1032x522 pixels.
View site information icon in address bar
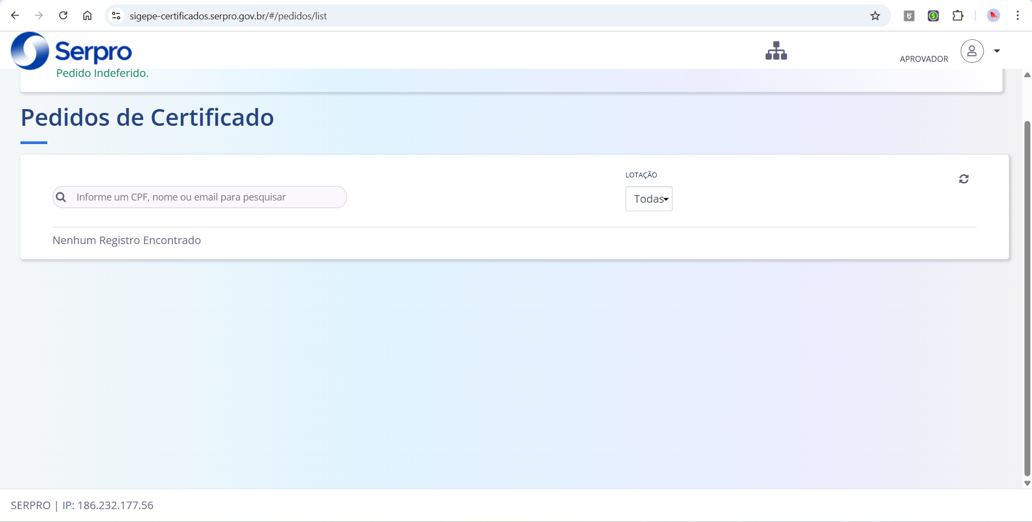tap(116, 16)
